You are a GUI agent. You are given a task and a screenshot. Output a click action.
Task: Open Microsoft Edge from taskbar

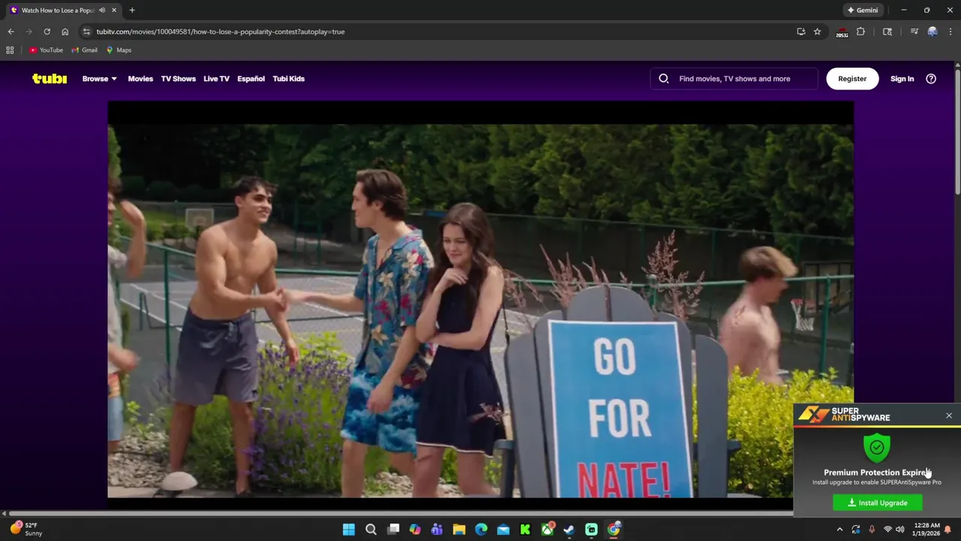(481, 530)
